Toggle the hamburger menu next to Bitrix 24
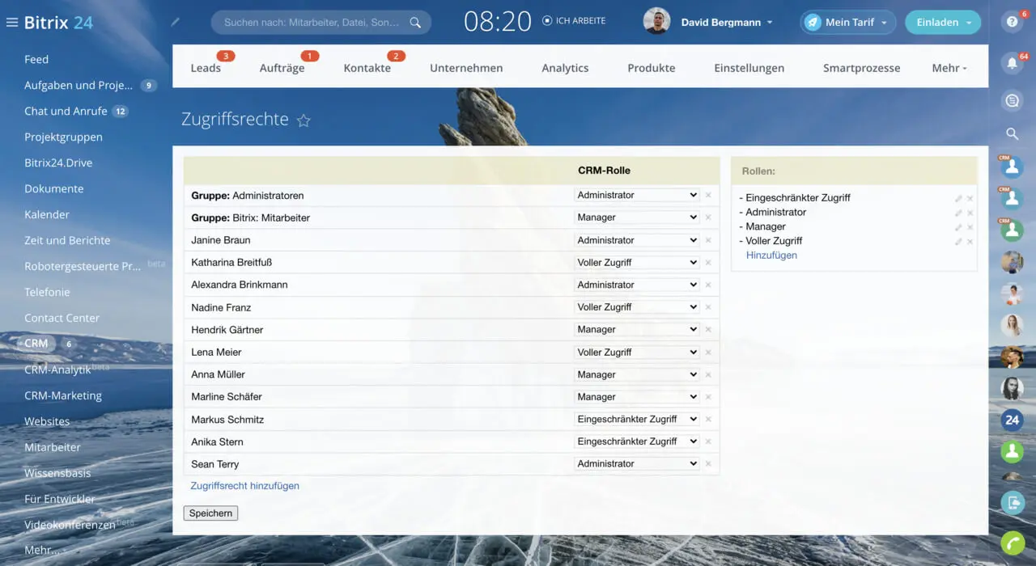 [12, 23]
